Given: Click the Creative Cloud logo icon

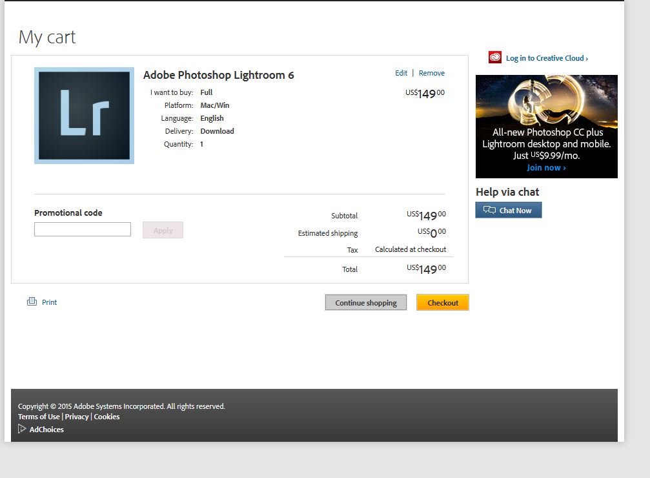Looking at the screenshot, I should point(495,57).
